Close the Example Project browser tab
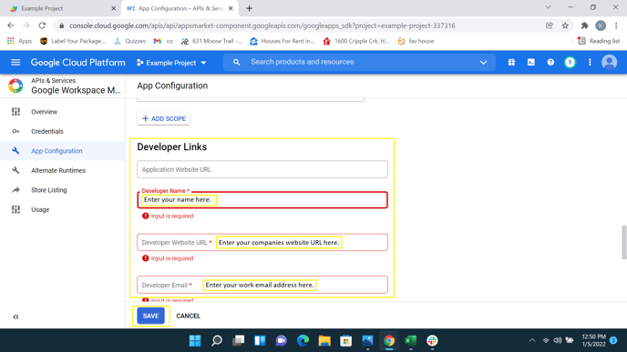Screen dimensions: 627x352 point(113,8)
